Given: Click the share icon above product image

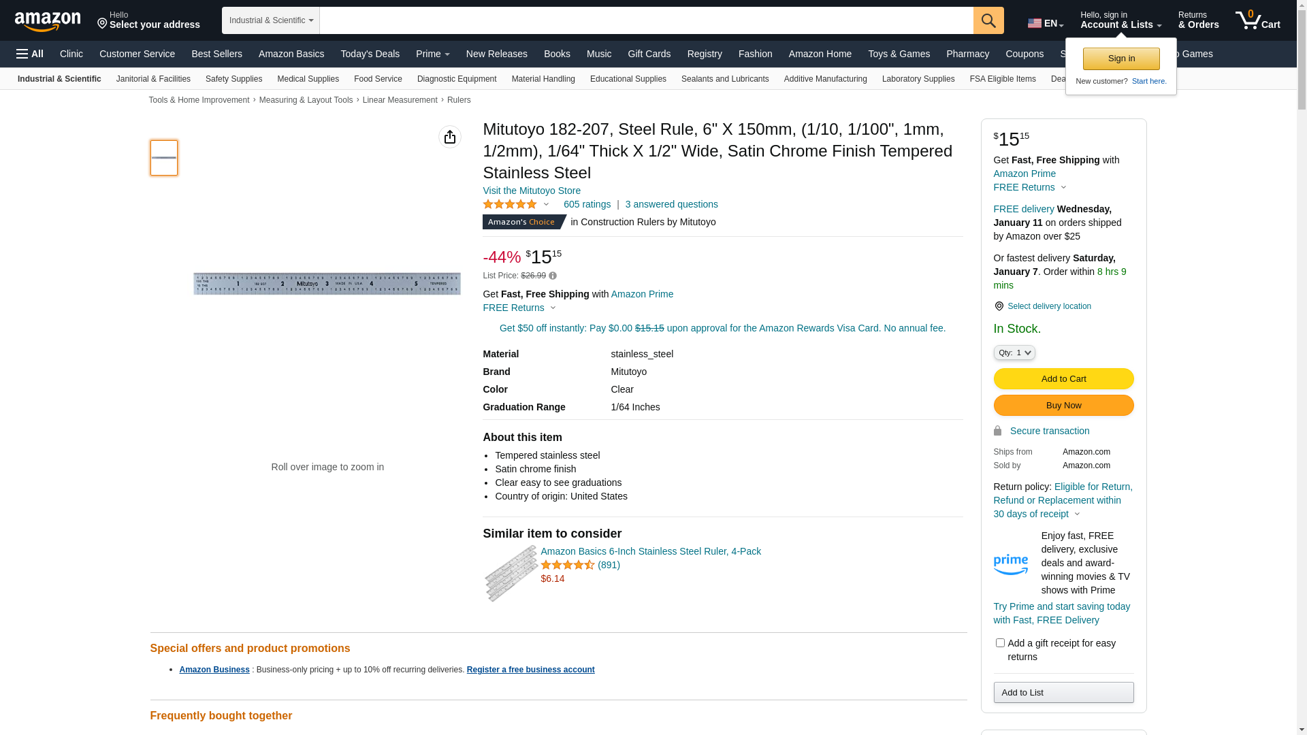Looking at the screenshot, I should coord(450,137).
